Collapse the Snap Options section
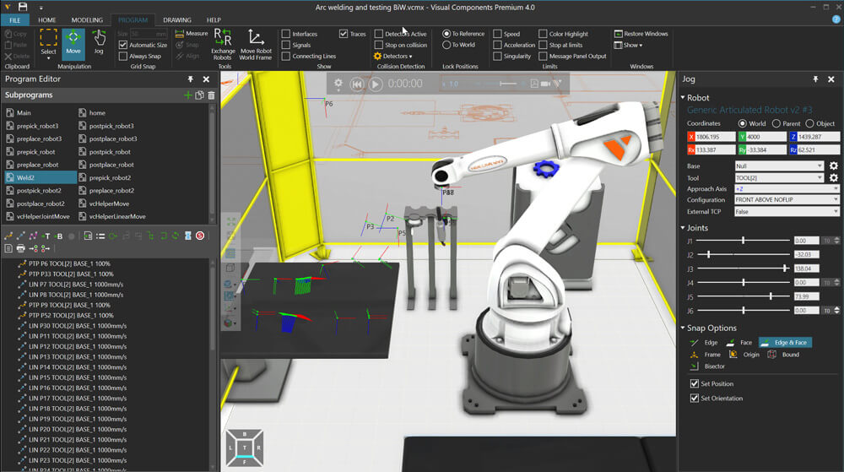Screen dimensions: 844x472 683,328
